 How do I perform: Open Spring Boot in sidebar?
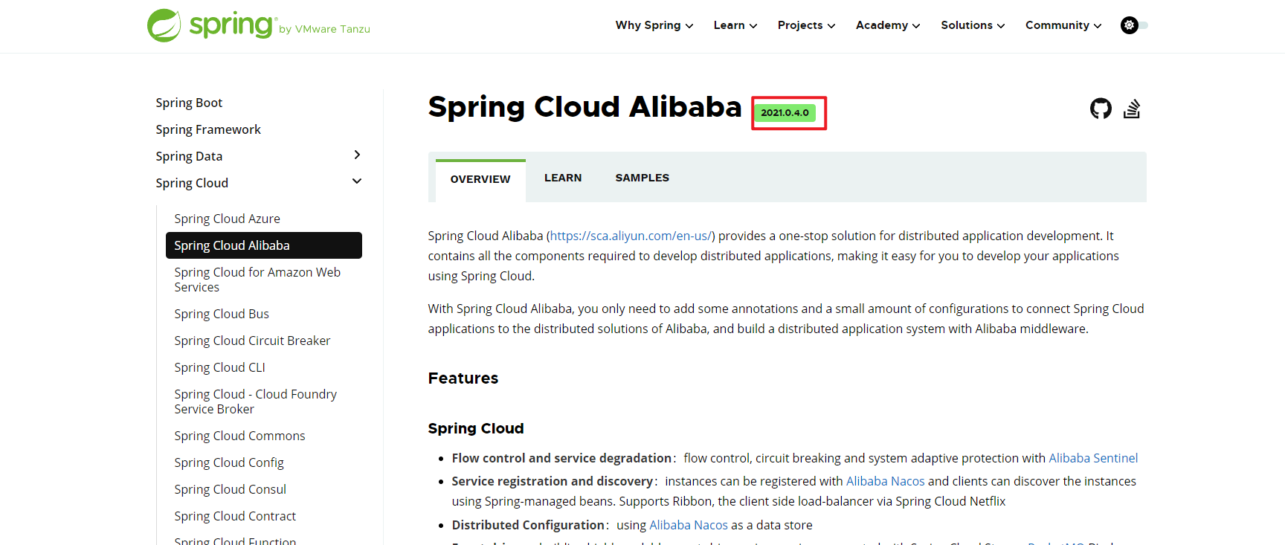click(189, 103)
